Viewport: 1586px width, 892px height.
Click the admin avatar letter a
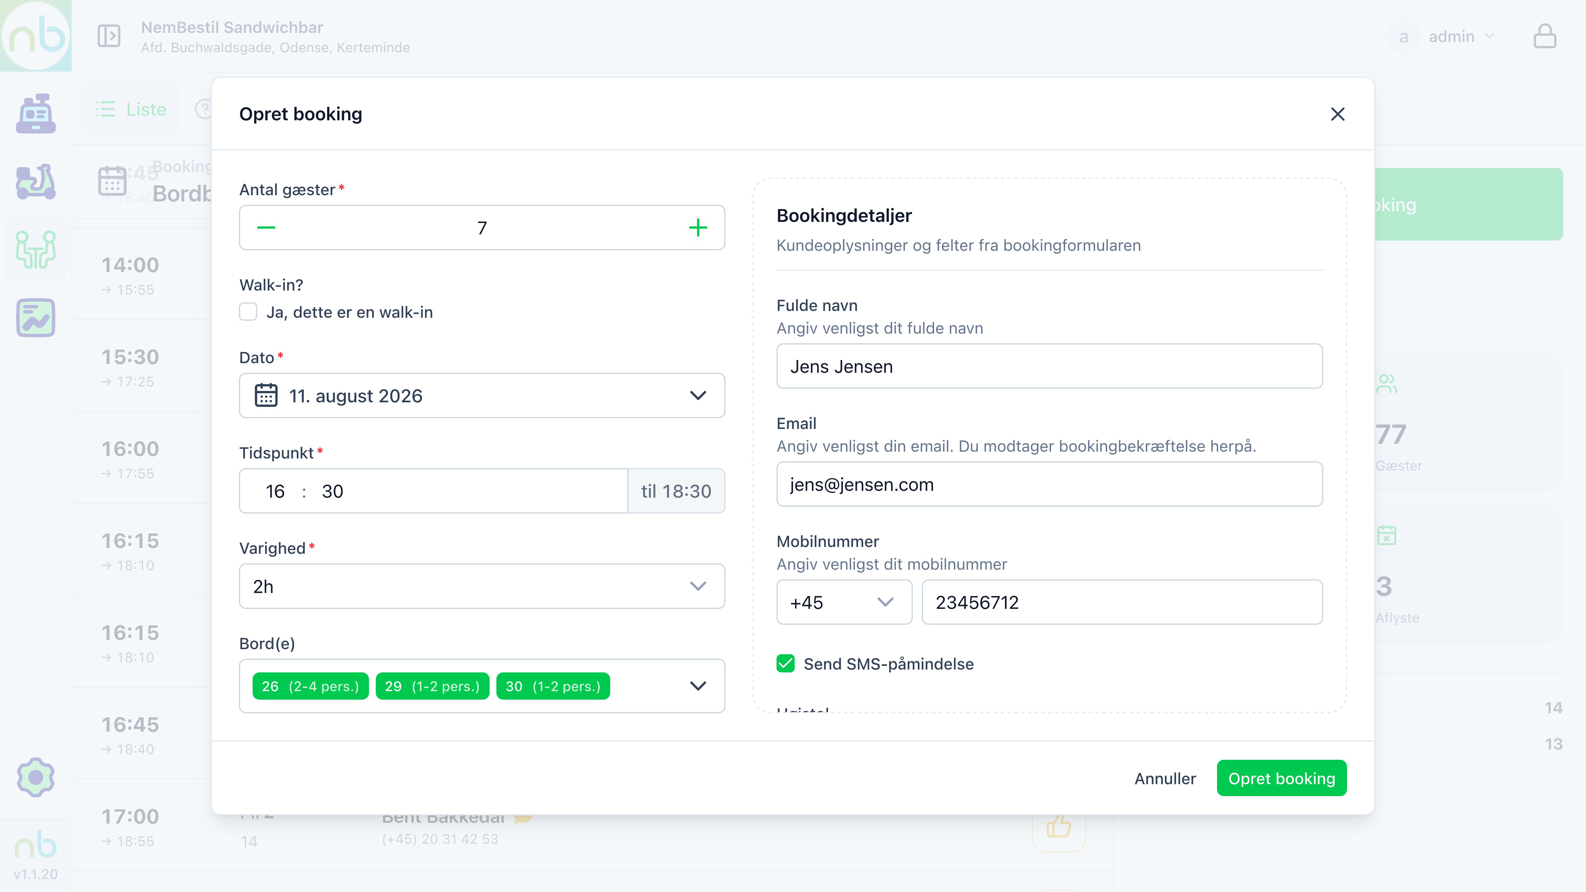1404,37
